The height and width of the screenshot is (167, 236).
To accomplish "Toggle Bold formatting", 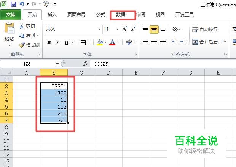I will (x=49, y=42).
